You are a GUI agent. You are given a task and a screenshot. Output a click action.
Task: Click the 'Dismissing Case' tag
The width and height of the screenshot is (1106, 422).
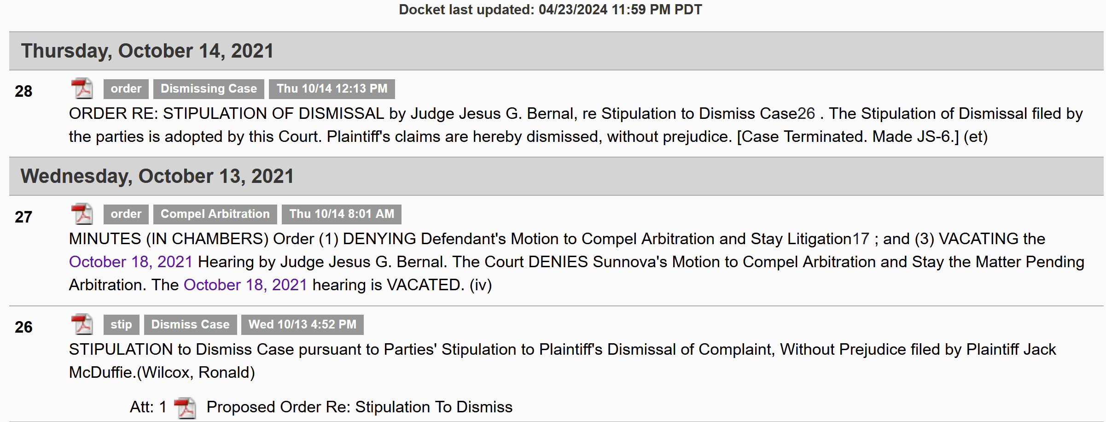(209, 89)
